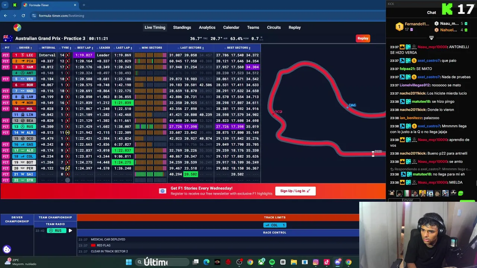Click the formula-timer.com address bar

point(61,16)
